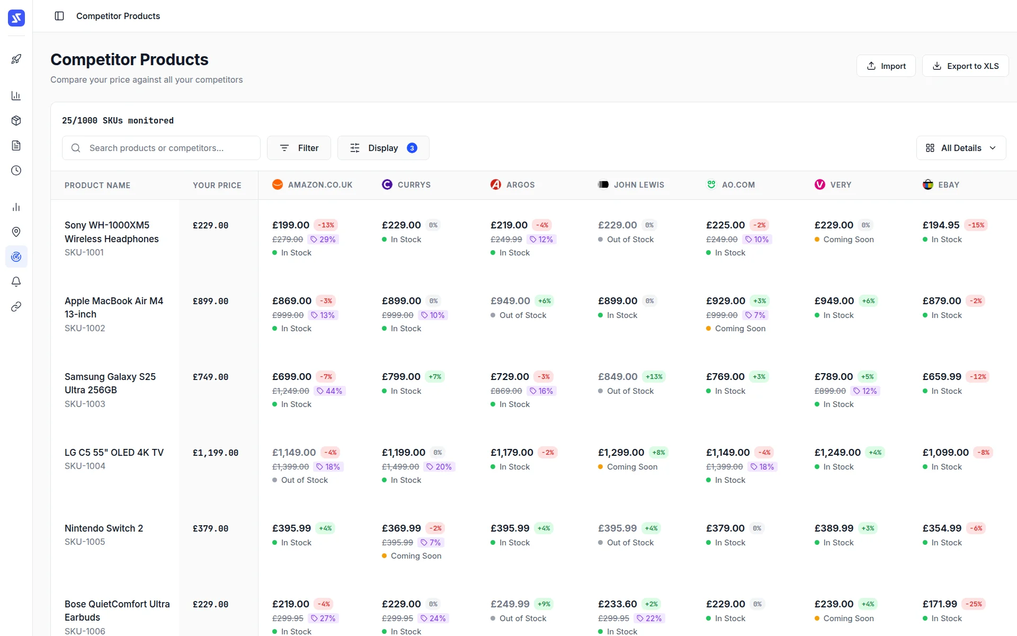Click the eBay logo icon

(928, 184)
